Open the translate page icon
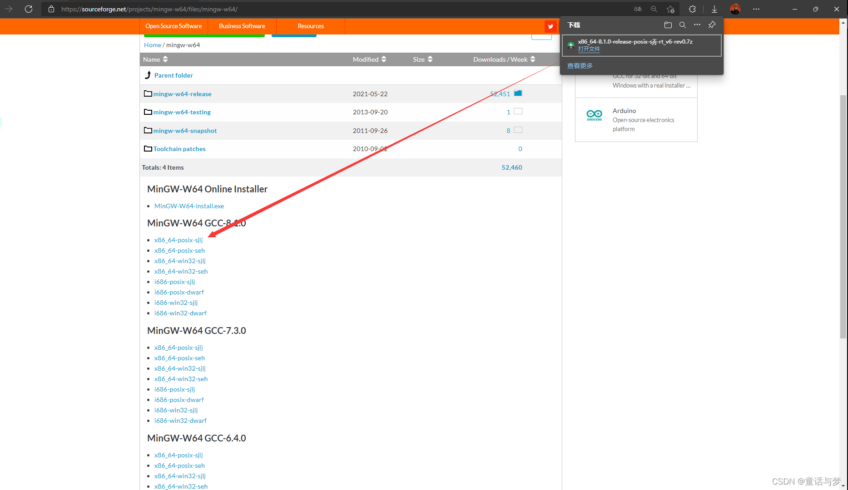The height and width of the screenshot is (490, 848). [x=638, y=9]
